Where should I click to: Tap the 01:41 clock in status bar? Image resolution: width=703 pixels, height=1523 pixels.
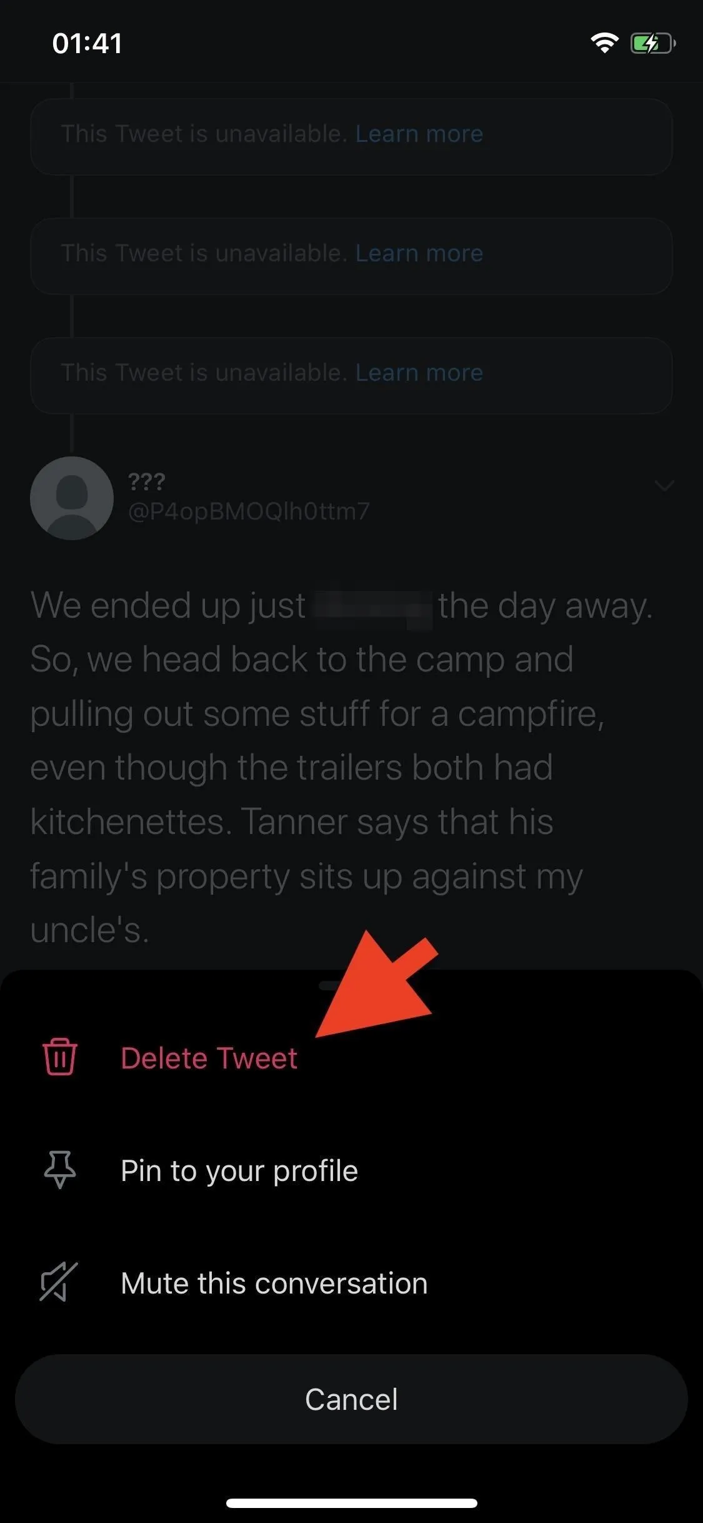point(87,43)
